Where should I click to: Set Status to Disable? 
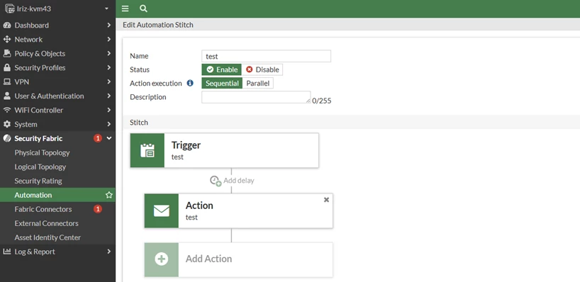(262, 69)
